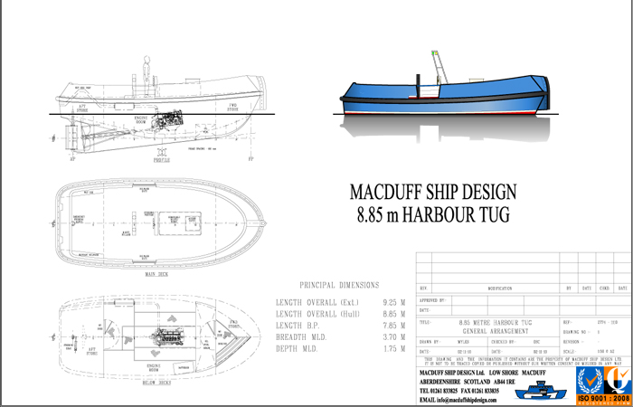
Task: Click the main deck plan drawing
Action: point(159,223)
